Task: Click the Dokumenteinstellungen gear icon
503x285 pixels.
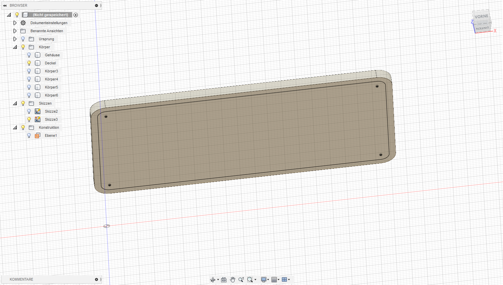Action: [x=23, y=23]
